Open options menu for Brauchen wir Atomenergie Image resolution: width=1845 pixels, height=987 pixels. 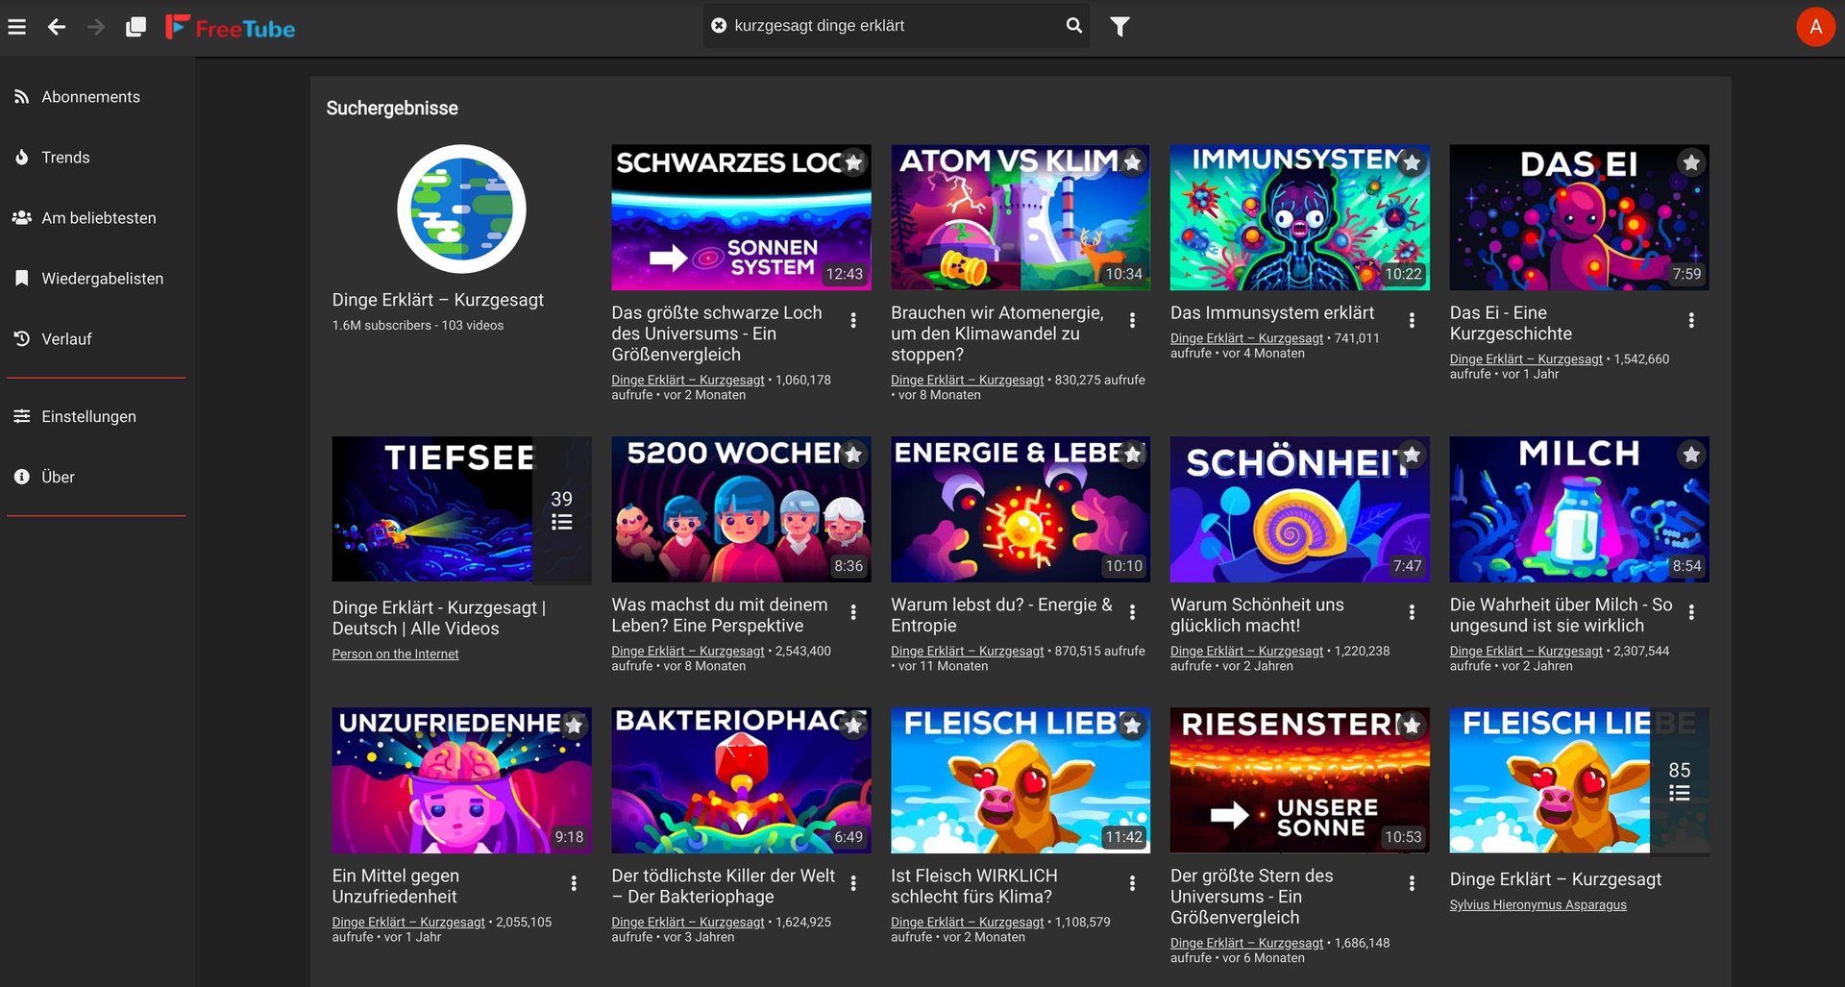1133,320
